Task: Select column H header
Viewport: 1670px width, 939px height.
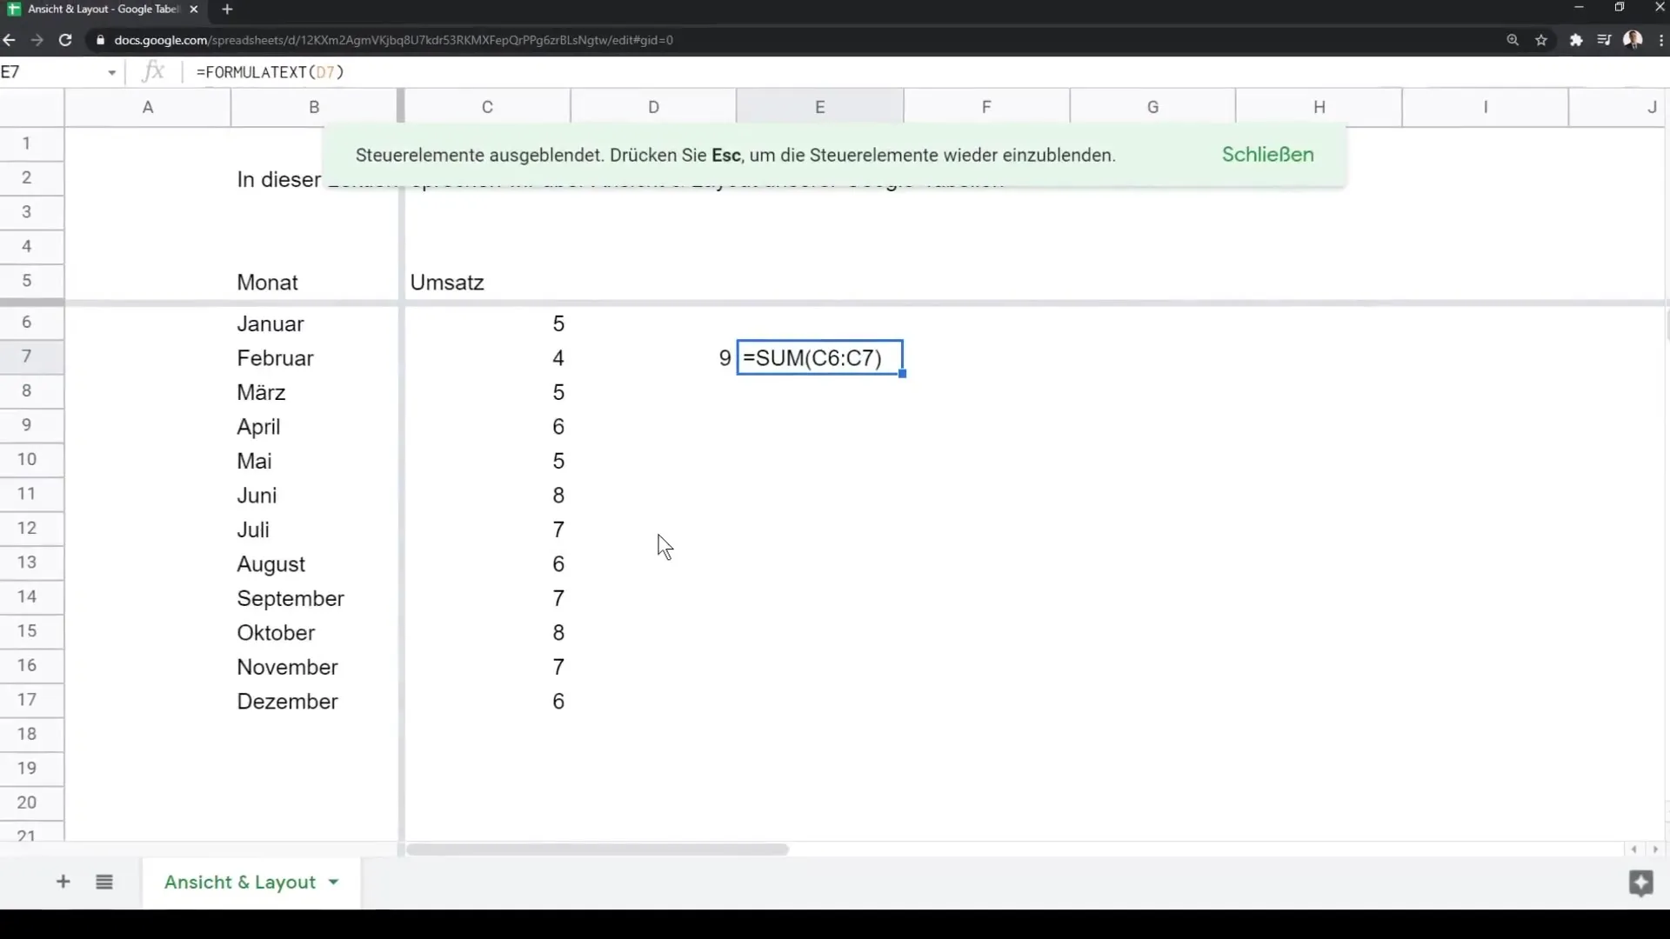Action: pyautogui.click(x=1319, y=107)
